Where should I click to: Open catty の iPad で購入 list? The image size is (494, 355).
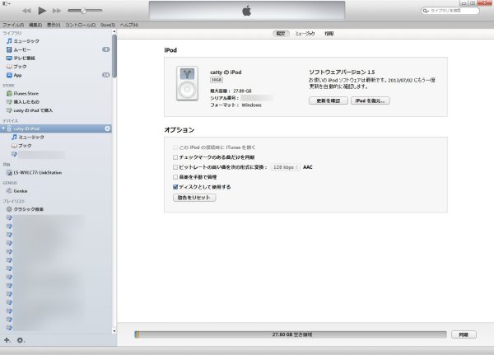(30, 110)
